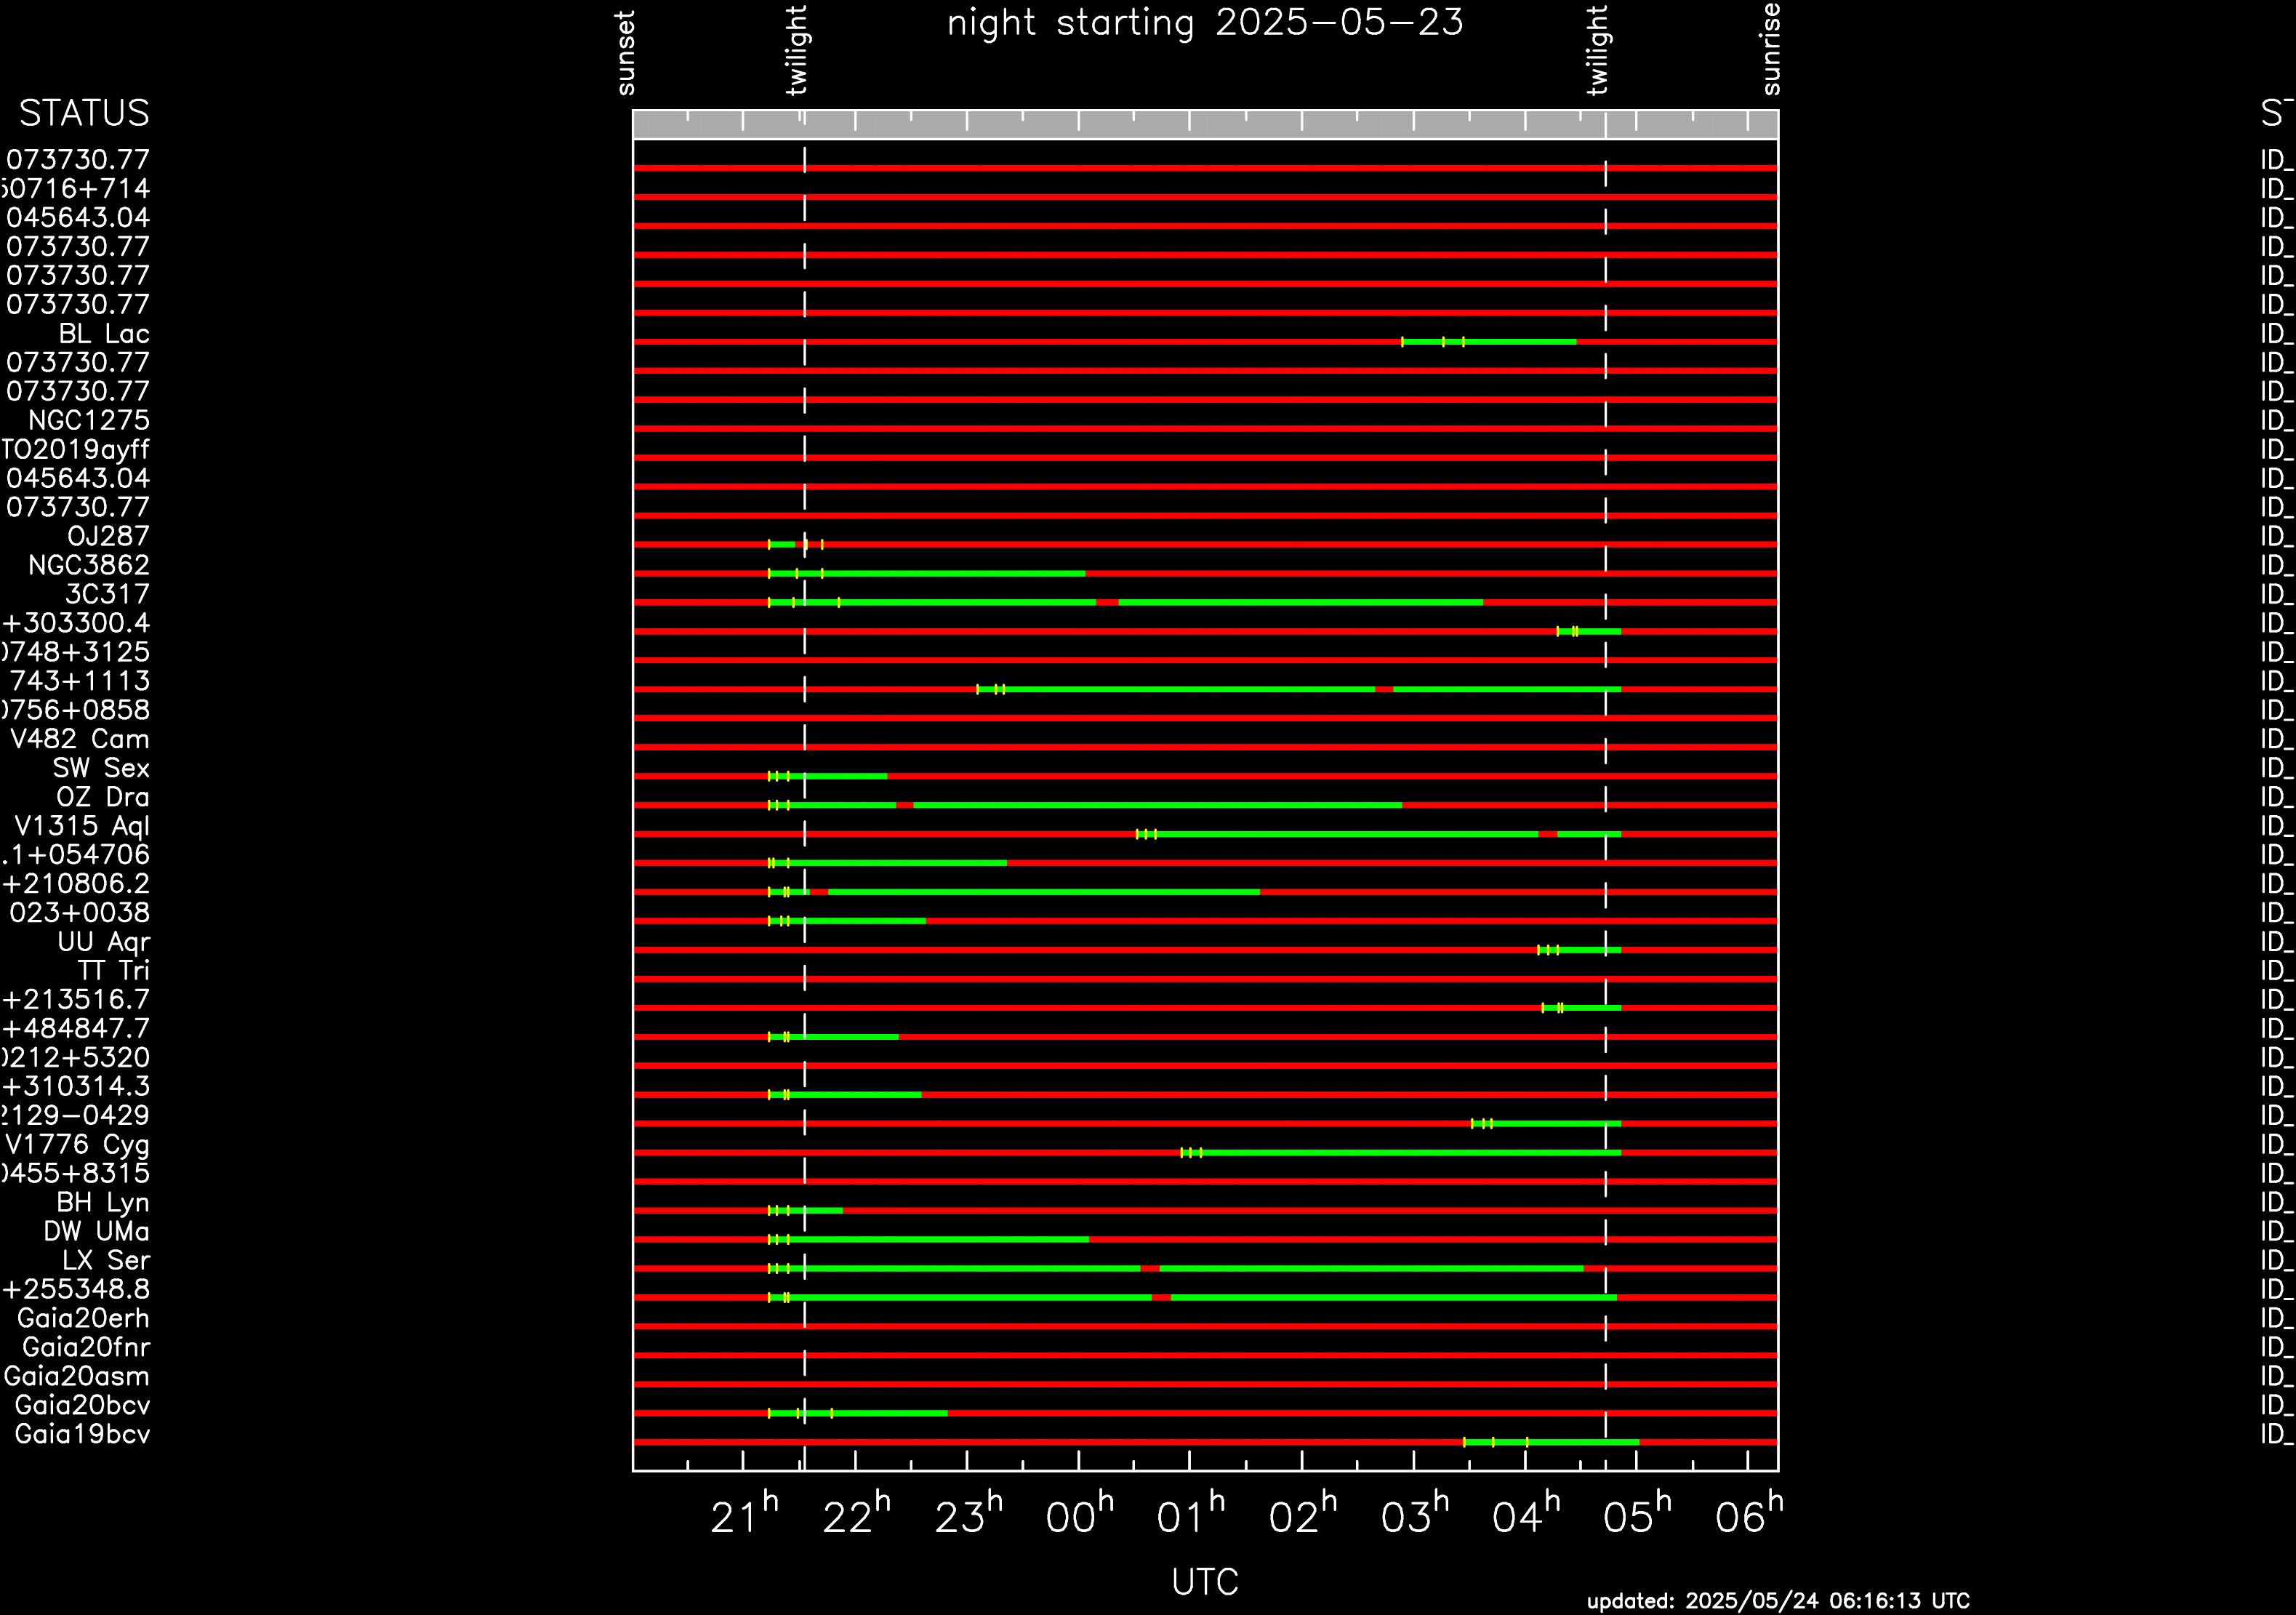Image resolution: width=2296 pixels, height=1615 pixels.
Task: Click the green bar in DW UMa row
Action: pyautogui.click(x=928, y=1240)
